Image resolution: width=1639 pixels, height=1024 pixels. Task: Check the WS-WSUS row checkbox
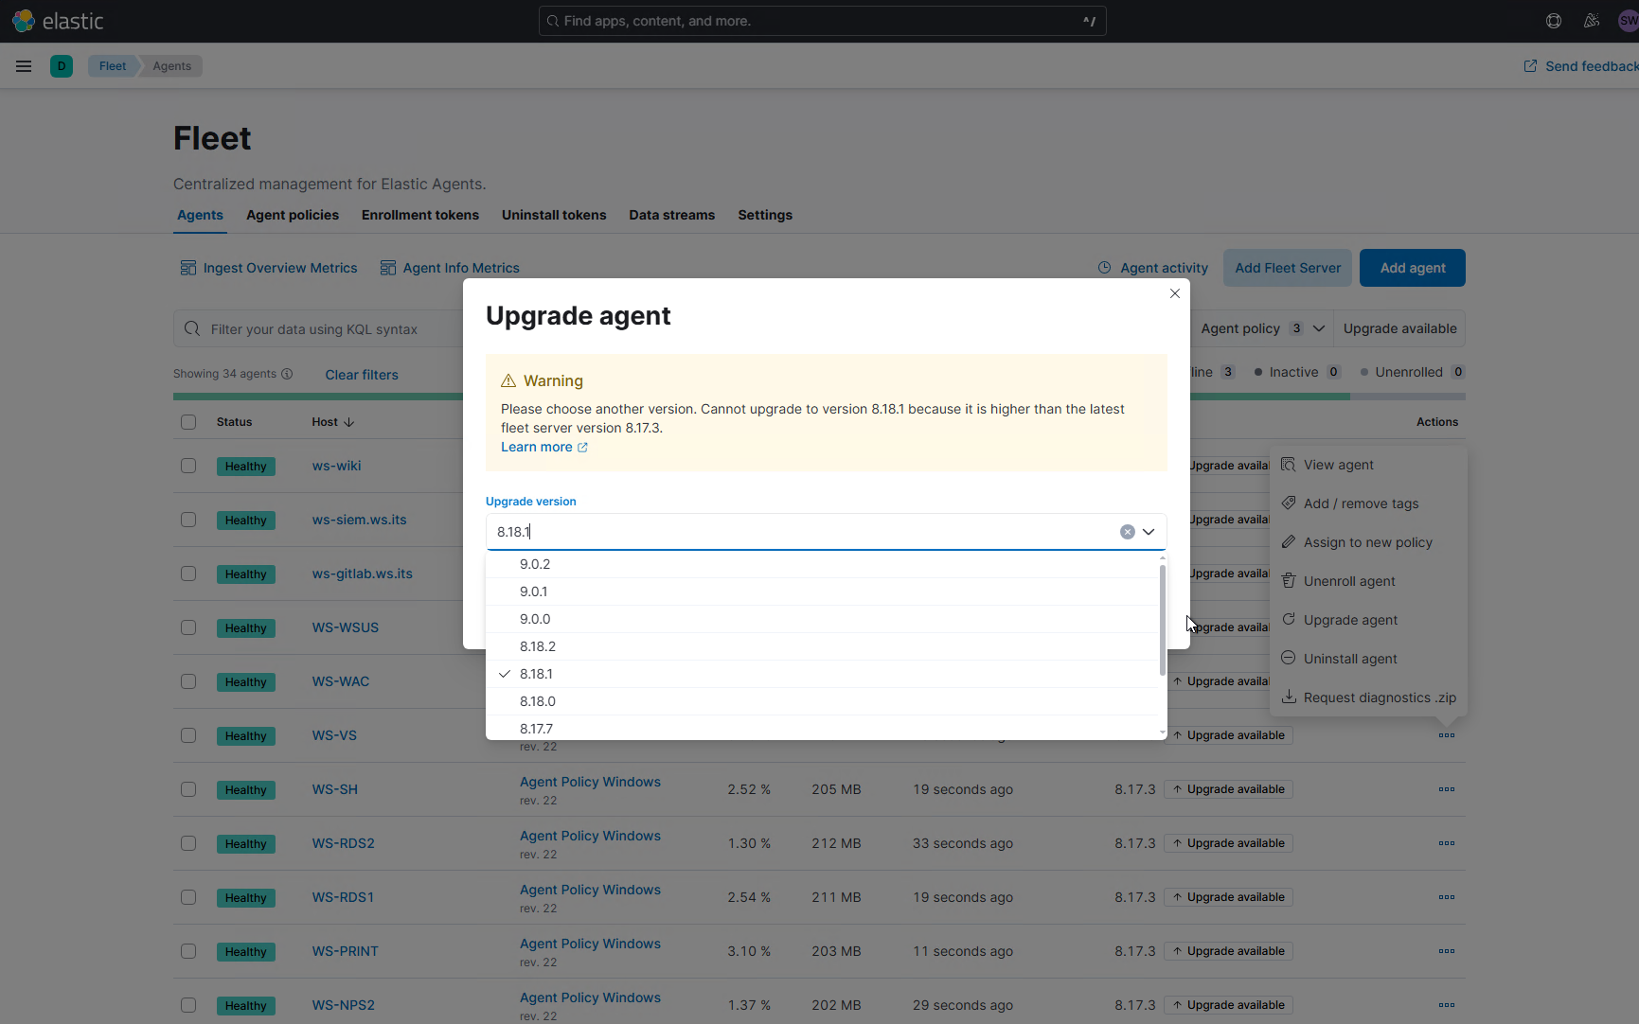(188, 627)
